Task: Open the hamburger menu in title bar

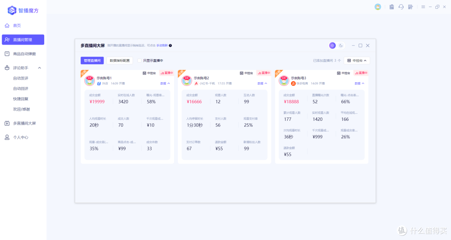Action: tap(423, 7)
